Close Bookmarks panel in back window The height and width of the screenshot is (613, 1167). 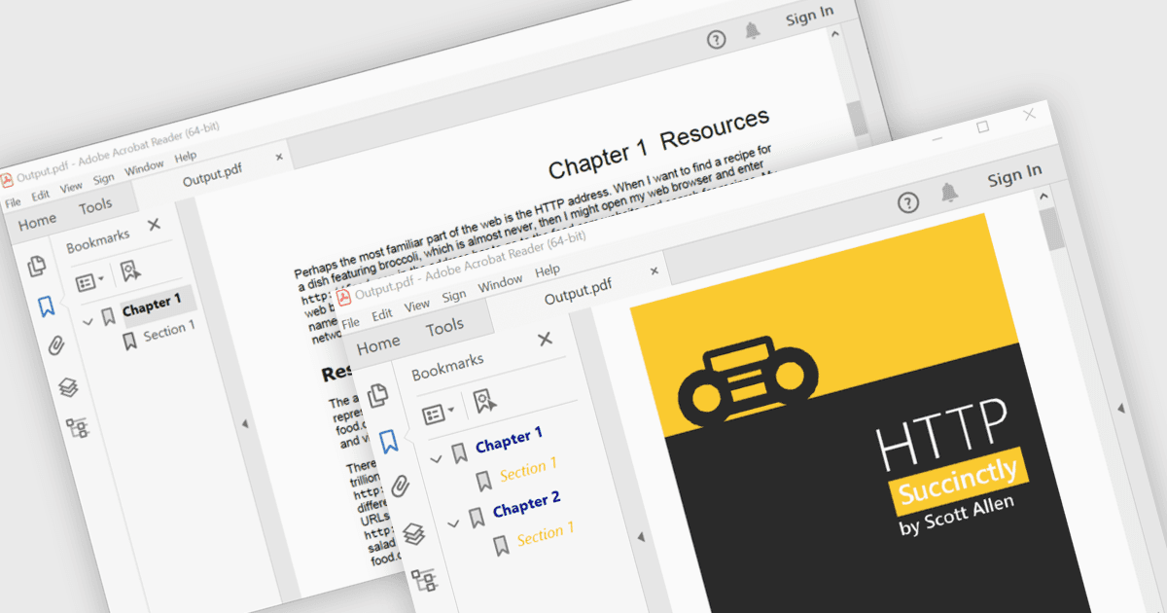click(x=154, y=225)
